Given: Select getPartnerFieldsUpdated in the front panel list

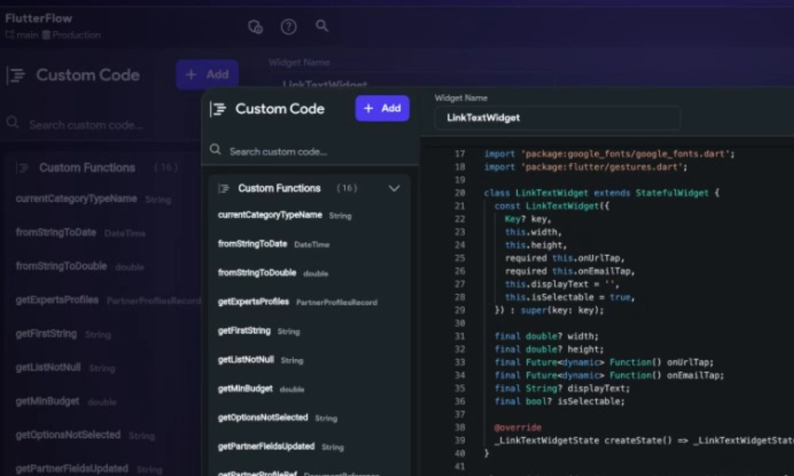Looking at the screenshot, I should pyautogui.click(x=266, y=446).
